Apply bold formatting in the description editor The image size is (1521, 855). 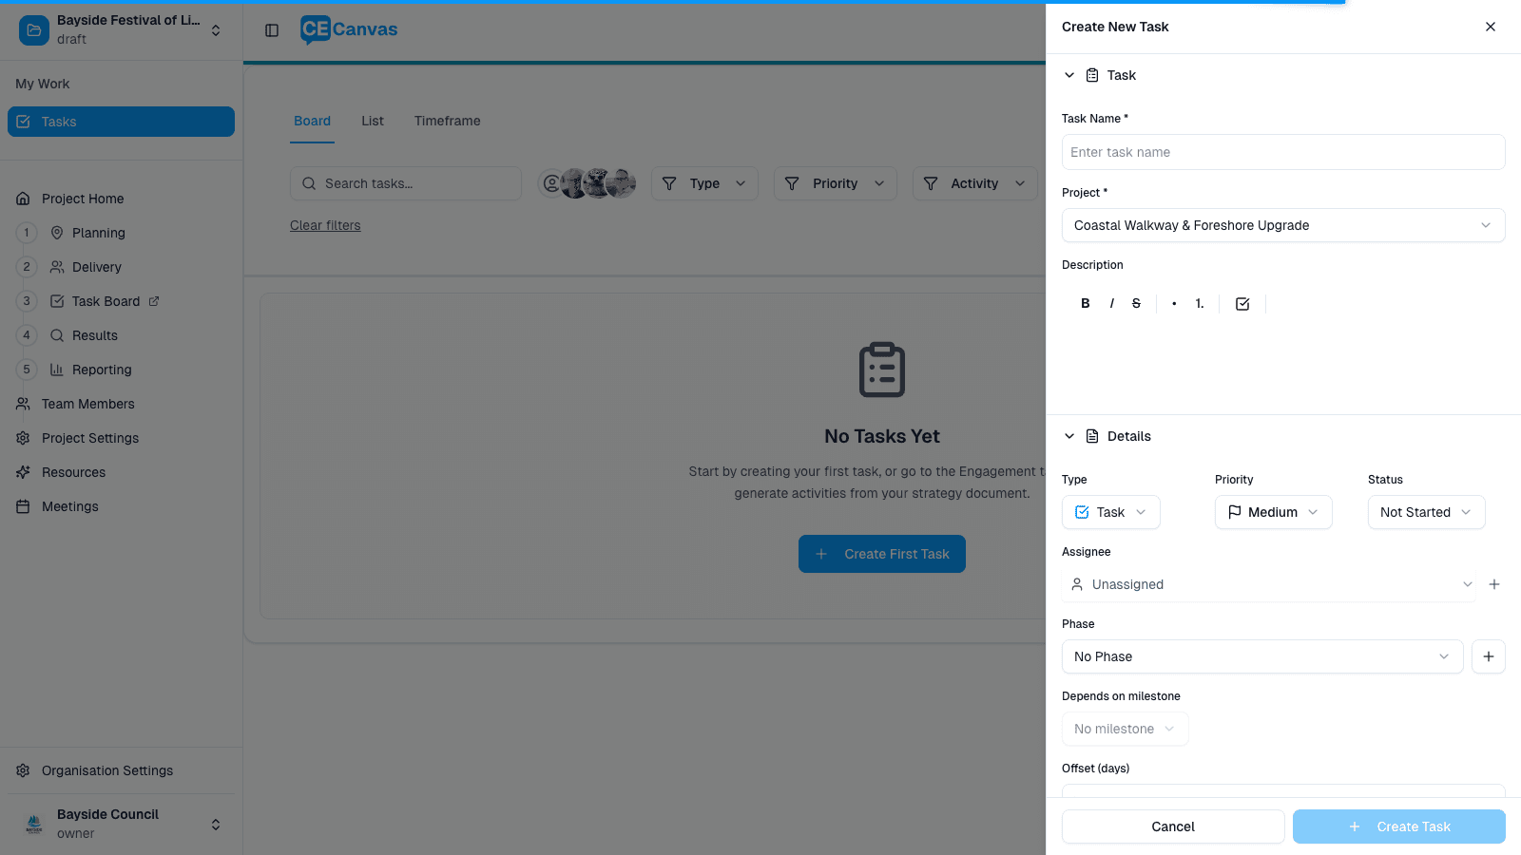[1085, 303]
